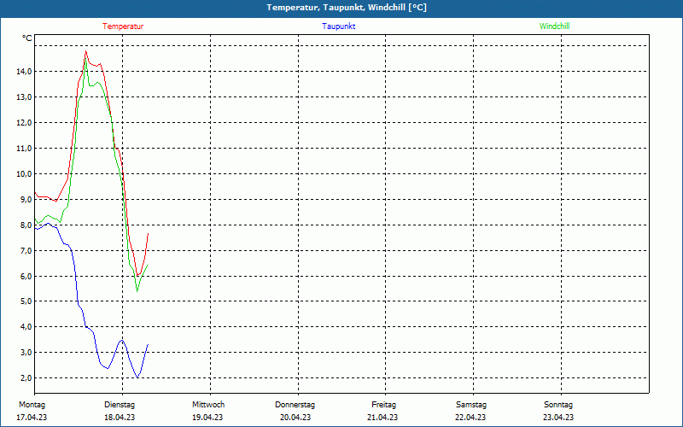Image resolution: width=683 pixels, height=427 pixels.
Task: Click the Samstag day label
Action: [471, 405]
